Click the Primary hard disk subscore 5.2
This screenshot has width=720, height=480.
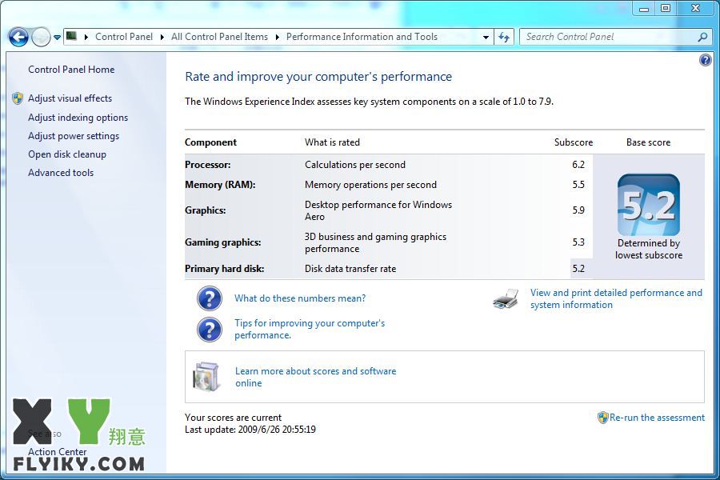click(x=578, y=269)
